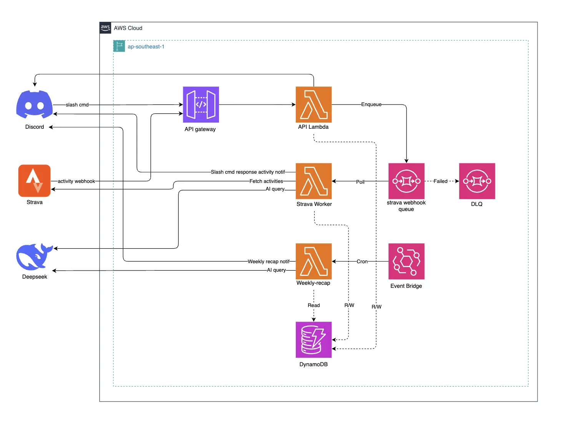564x425 pixels.
Task: Select the Event Bridge icon
Action: 406,261
